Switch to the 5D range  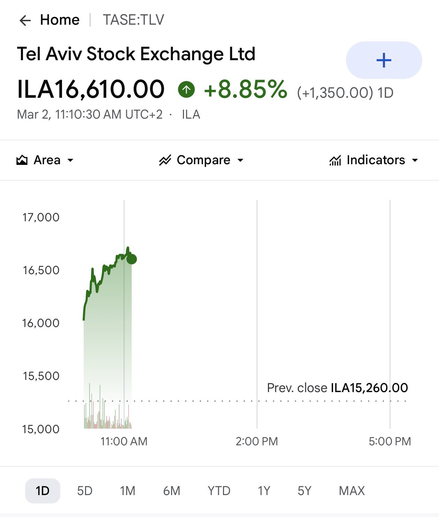[x=85, y=491]
